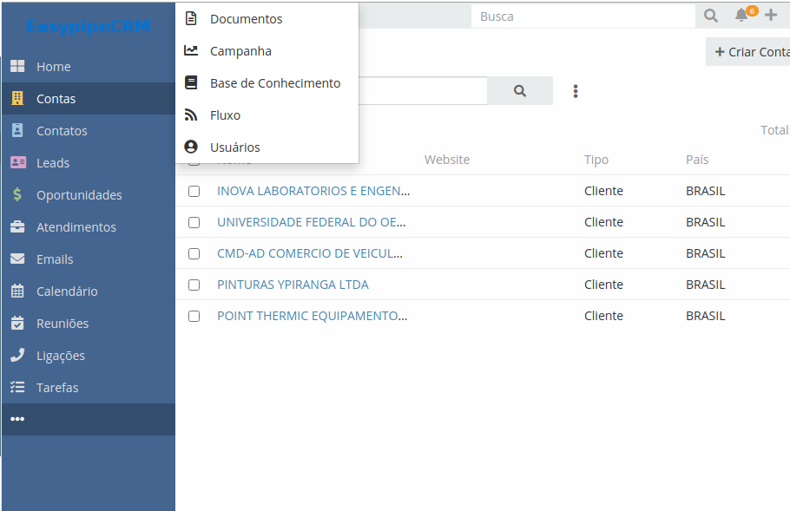This screenshot has width=790, height=511.
Task: Click the Tarefas checklist icon
Action: pos(17,387)
